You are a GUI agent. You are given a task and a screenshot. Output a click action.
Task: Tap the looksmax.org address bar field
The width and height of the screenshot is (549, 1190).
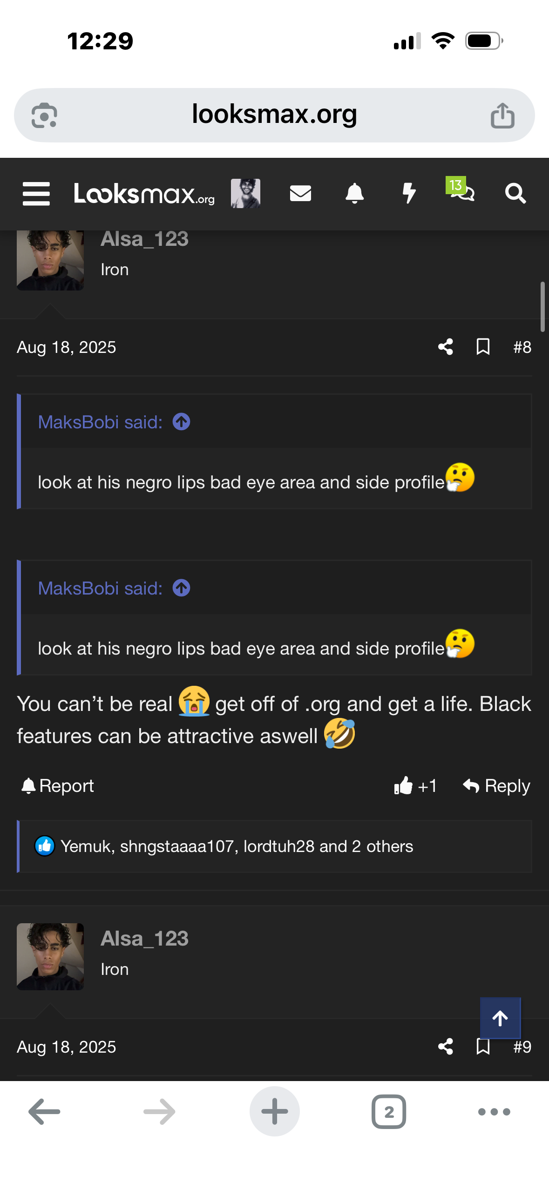tap(274, 115)
